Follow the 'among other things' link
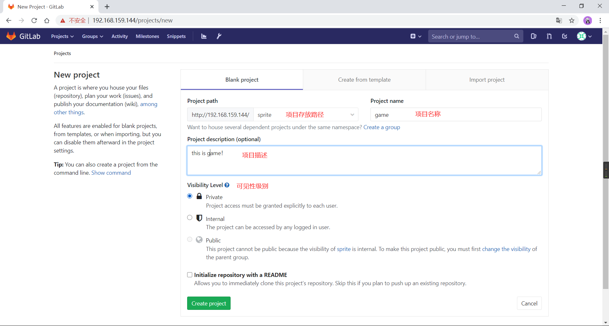 pyautogui.click(x=149, y=104)
